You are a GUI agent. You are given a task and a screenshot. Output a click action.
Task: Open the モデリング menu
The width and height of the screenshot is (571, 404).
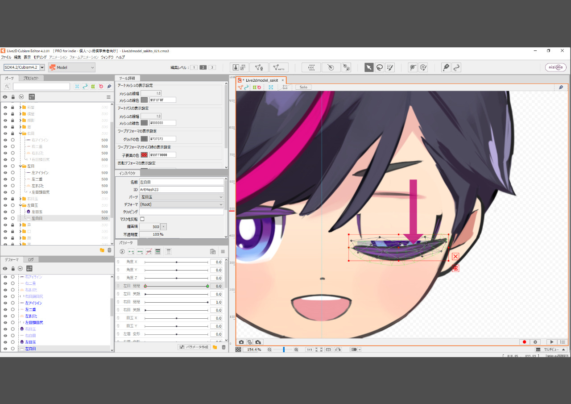[x=40, y=58]
